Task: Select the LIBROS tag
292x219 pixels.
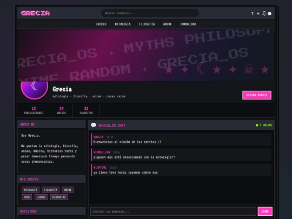Action: click(41, 197)
